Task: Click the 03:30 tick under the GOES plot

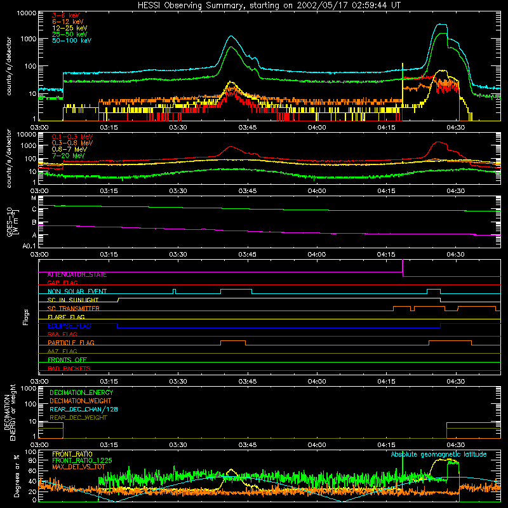Action: [178, 255]
